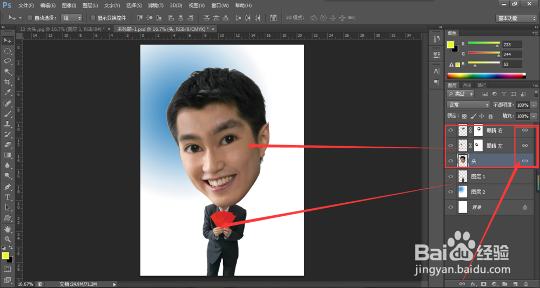Hide the 图层 1 layer
Image resolution: width=540 pixels, height=288 pixels.
click(450, 176)
